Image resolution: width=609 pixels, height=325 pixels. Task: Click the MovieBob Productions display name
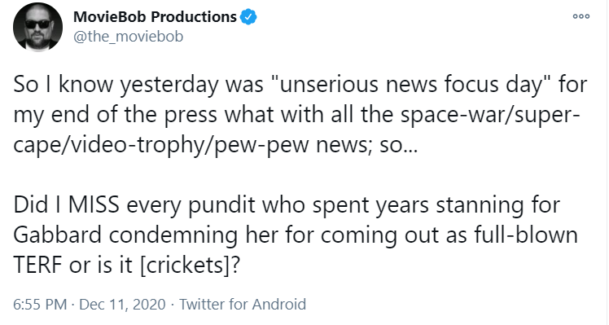(x=155, y=17)
